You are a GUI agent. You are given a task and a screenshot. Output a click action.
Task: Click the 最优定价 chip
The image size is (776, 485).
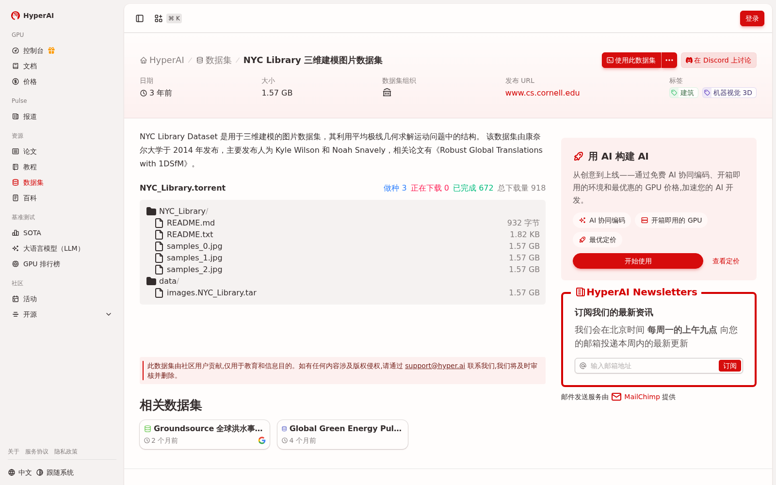pyautogui.click(x=598, y=240)
